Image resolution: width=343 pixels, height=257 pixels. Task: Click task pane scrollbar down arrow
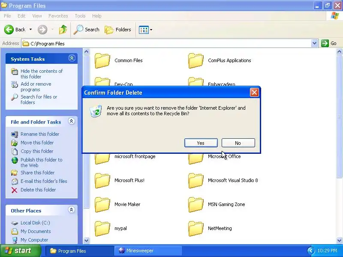click(x=87, y=240)
